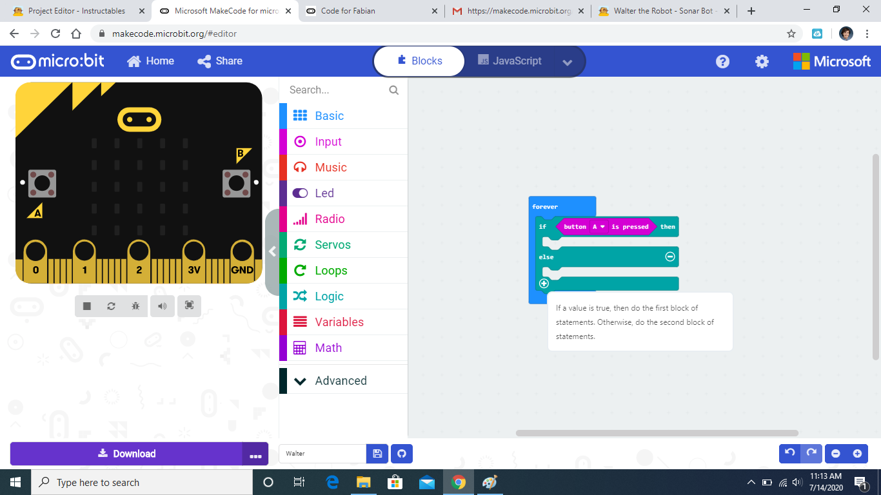Switch to the Gmail makecode.microbit.org tab

click(518, 11)
